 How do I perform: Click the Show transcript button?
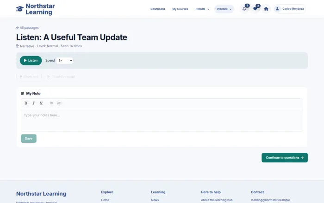[x=61, y=77]
